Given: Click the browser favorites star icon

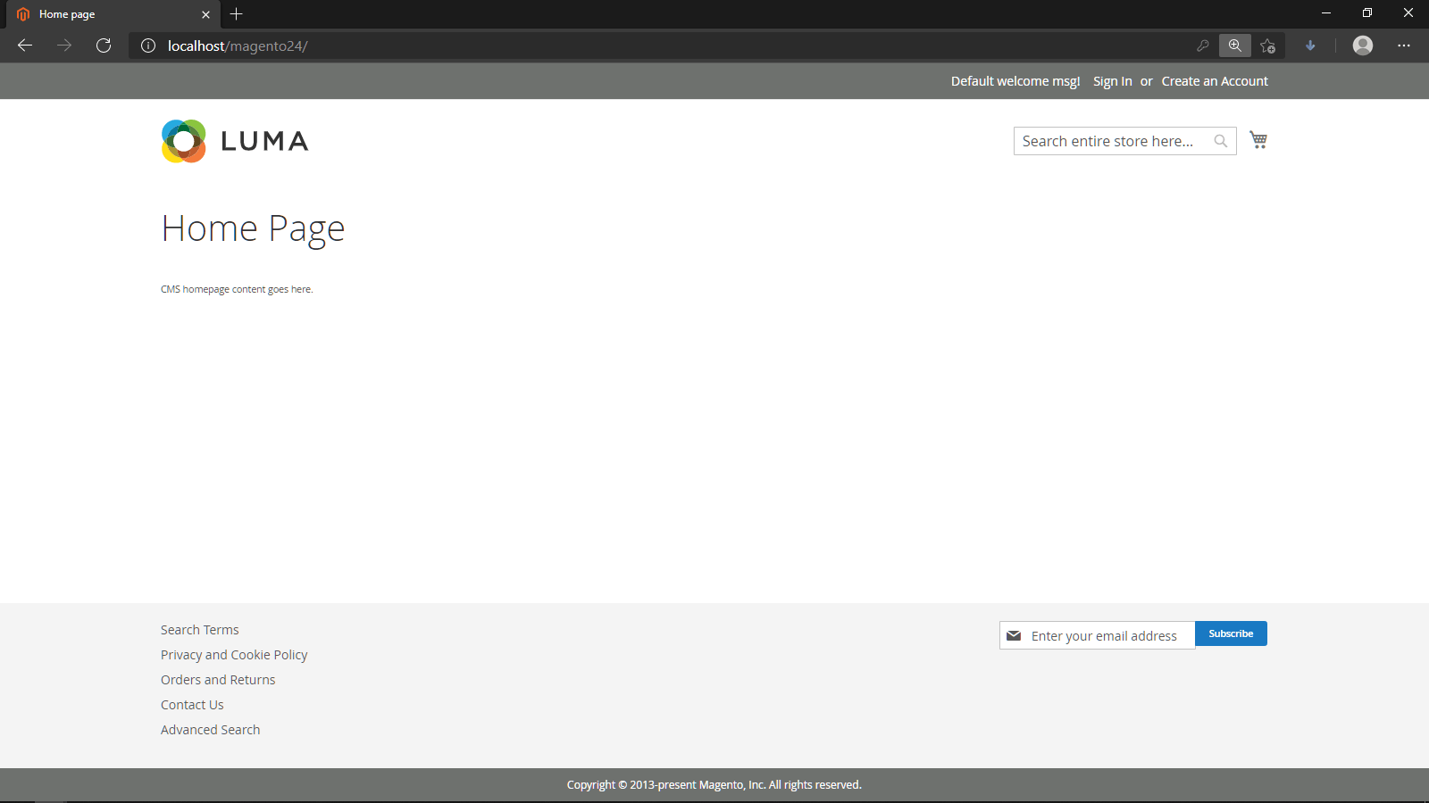Looking at the screenshot, I should [x=1267, y=46].
